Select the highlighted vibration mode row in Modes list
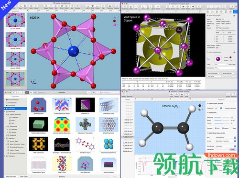This screenshot has height=178, width=239. click(128, 137)
